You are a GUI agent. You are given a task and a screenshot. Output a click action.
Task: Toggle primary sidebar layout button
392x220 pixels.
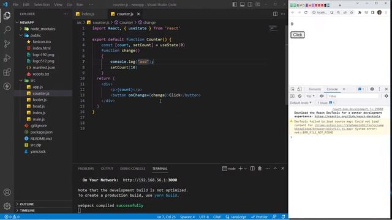[x=235, y=4]
